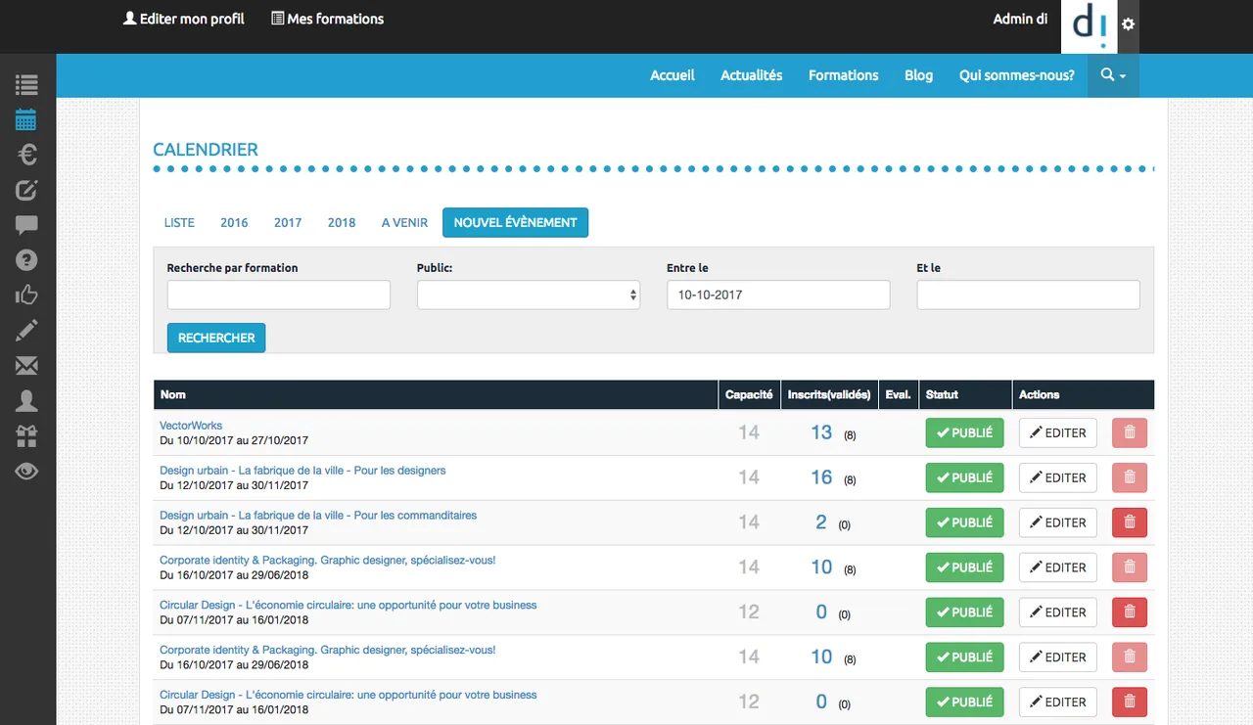Open the comments speech bubble icon
1253x725 pixels.
click(x=26, y=225)
